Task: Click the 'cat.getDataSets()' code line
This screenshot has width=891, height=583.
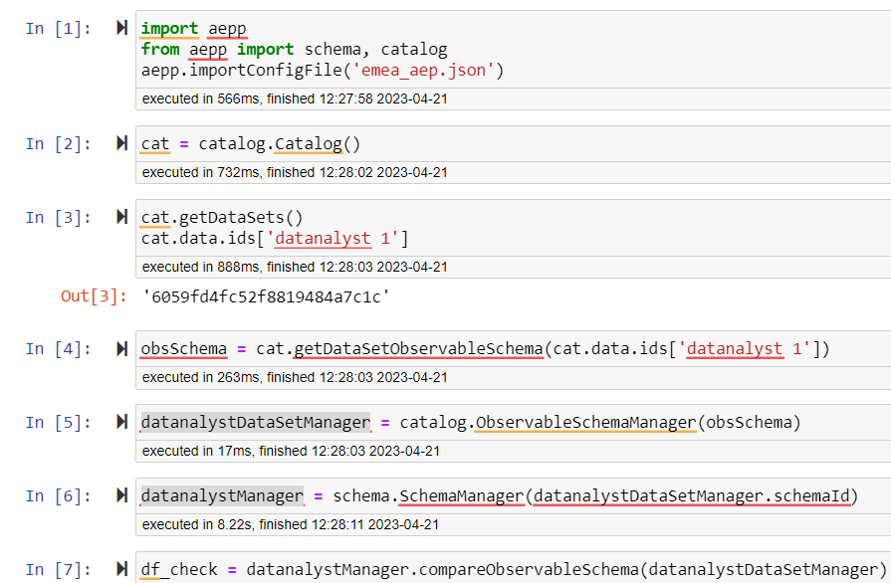Action: pyautogui.click(x=222, y=218)
